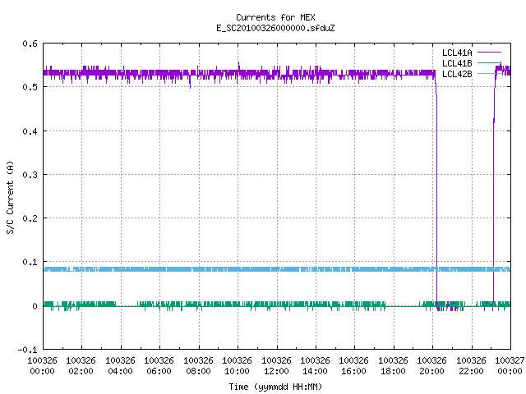526x394 pixels.
Task: Click the 100326 16:00 x-axis tick label
Action: click(354, 366)
